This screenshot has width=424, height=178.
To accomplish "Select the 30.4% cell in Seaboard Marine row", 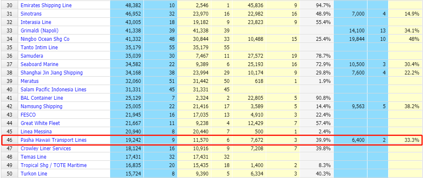I will (x=405, y=64).
